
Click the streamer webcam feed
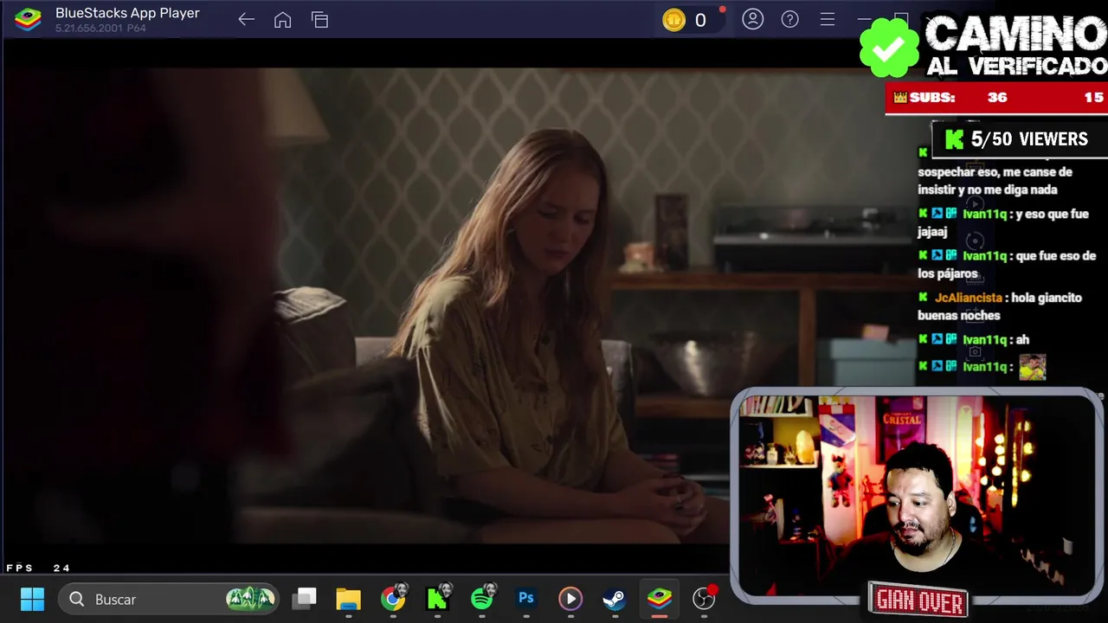pos(917,496)
